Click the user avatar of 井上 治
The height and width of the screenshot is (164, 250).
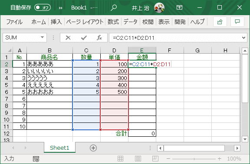159,7
